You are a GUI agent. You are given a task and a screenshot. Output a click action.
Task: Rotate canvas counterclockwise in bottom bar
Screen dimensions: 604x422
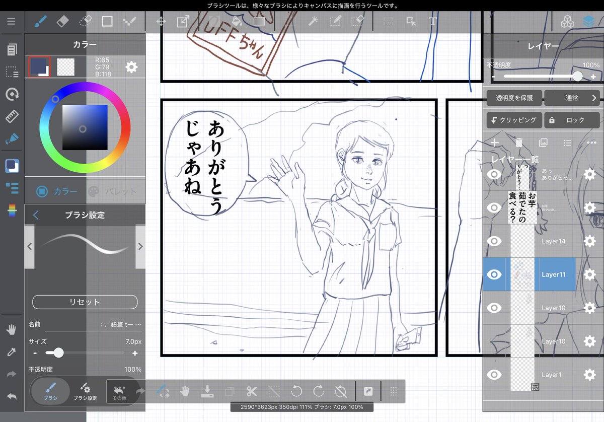click(296, 391)
